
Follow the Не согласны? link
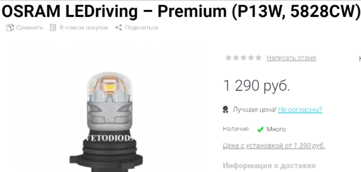point(300,110)
